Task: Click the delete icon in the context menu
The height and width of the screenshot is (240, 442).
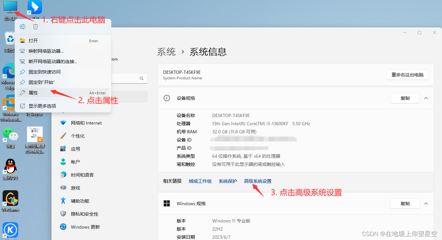Action: (35, 26)
